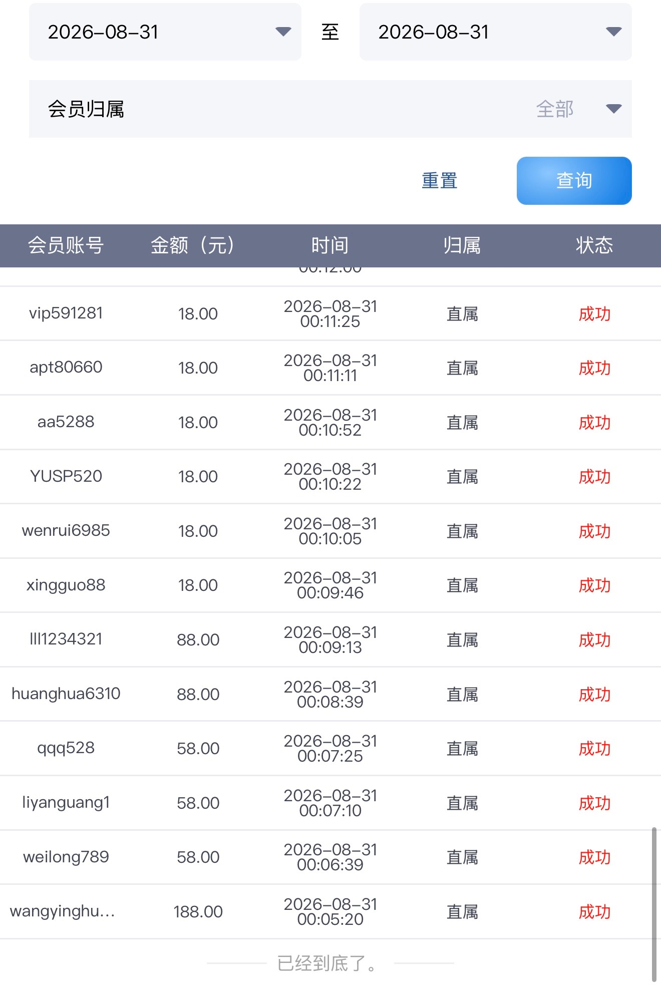Viewport: 661px width, 985px height.
Task: Select the 会员账号 column header
Action: [66, 245]
